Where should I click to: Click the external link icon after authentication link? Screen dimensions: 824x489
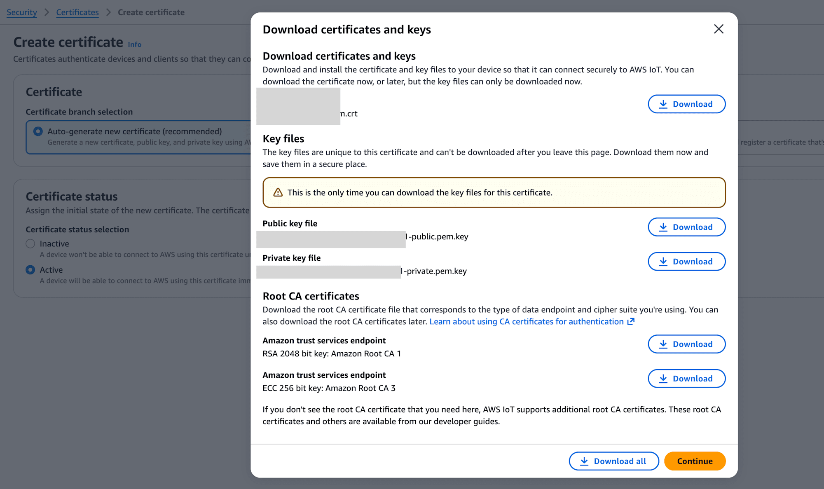[x=631, y=321]
